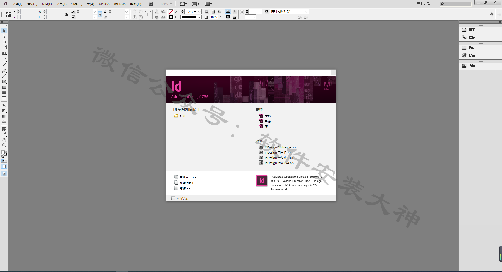Select the Scissors tool
502x272 pixels.
coord(4,105)
